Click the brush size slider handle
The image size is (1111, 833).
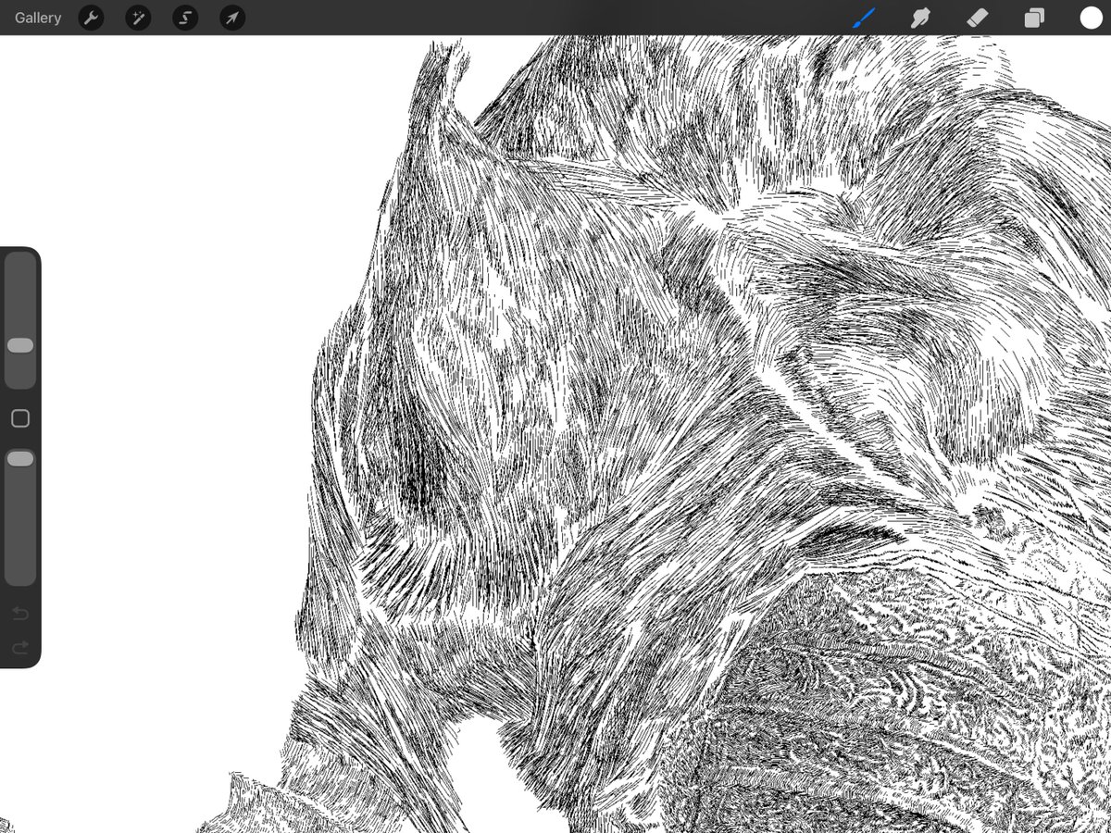[x=20, y=345]
